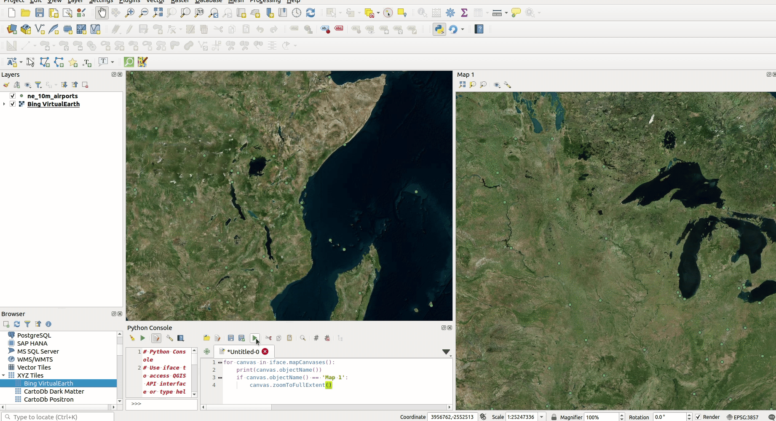Expand the Bing VirtualEarth layer entry

pyautogui.click(x=4, y=104)
